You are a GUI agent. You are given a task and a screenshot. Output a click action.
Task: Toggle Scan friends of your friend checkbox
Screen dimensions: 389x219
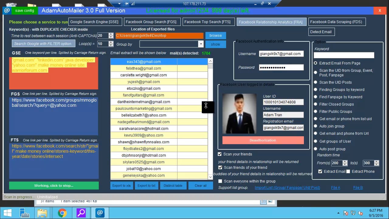pyautogui.click(x=220, y=168)
